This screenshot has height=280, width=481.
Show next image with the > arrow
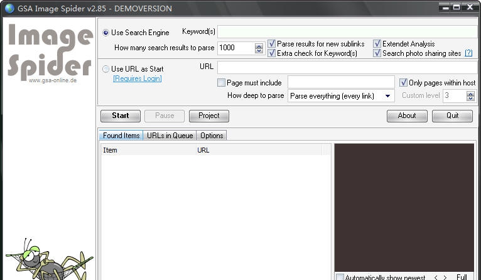pos(445,277)
